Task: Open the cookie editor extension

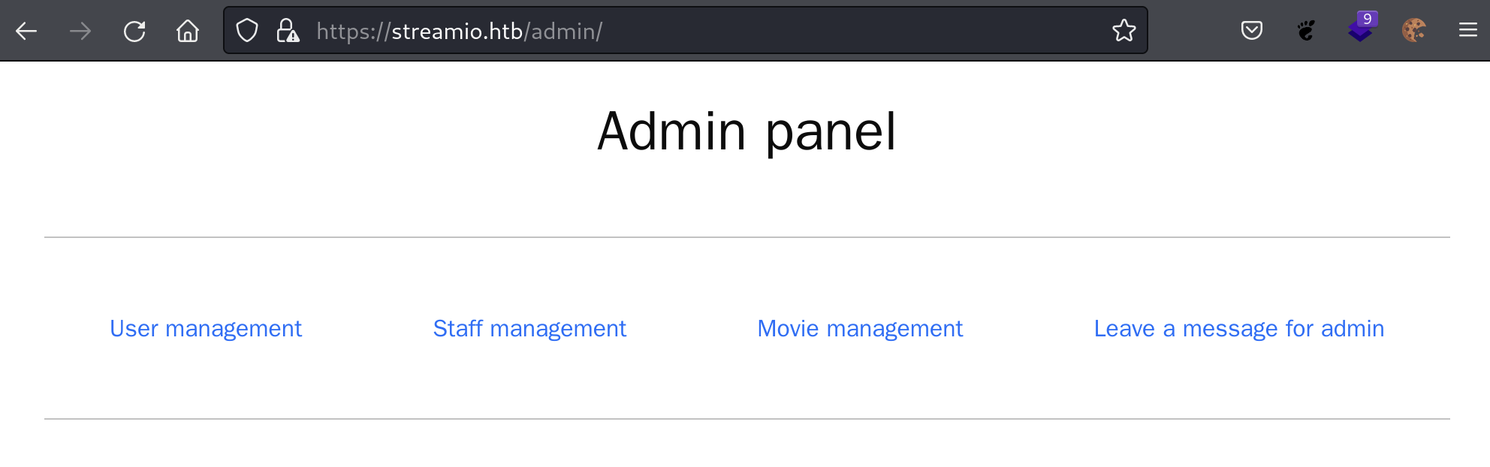Action: pyautogui.click(x=1413, y=31)
